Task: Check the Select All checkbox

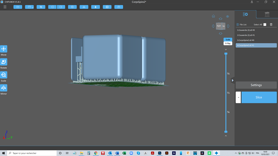Action: click(265, 25)
